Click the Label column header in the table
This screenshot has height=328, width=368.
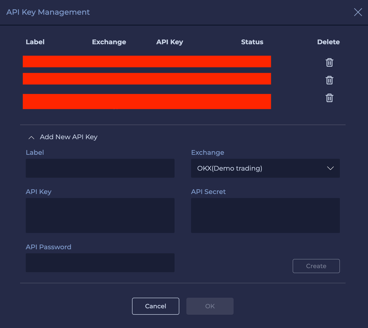point(35,42)
